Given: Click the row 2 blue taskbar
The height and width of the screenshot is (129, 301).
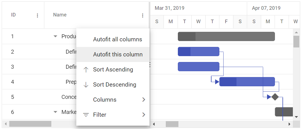Looking at the screenshot, I should [x=198, y=52].
